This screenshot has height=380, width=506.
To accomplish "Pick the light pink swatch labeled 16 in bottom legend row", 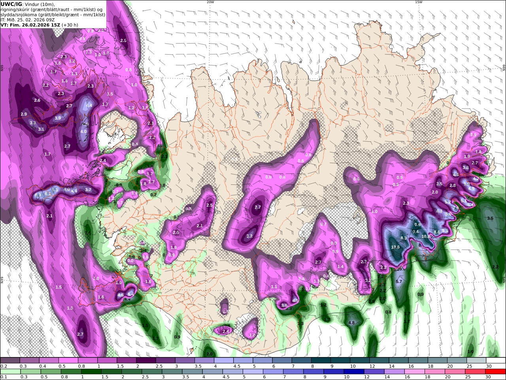I will click(x=414, y=371).
